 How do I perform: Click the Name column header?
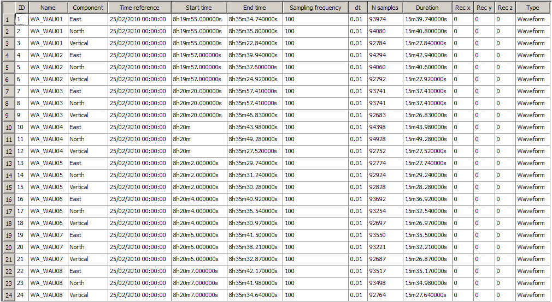point(48,8)
